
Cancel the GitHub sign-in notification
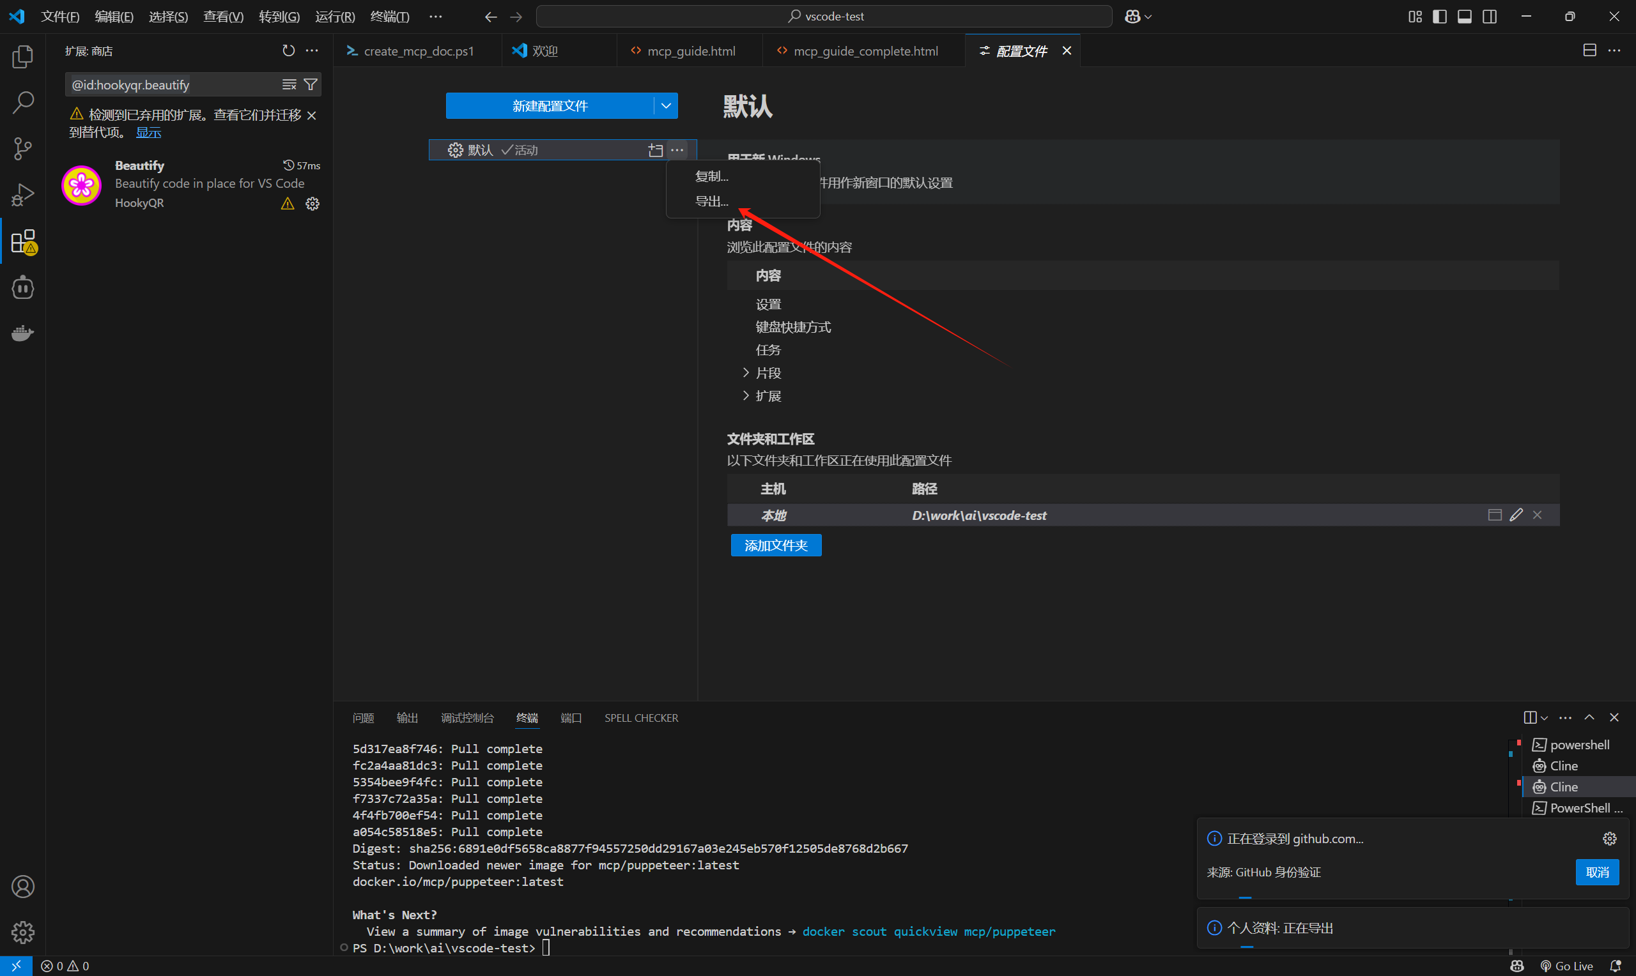[x=1596, y=873]
